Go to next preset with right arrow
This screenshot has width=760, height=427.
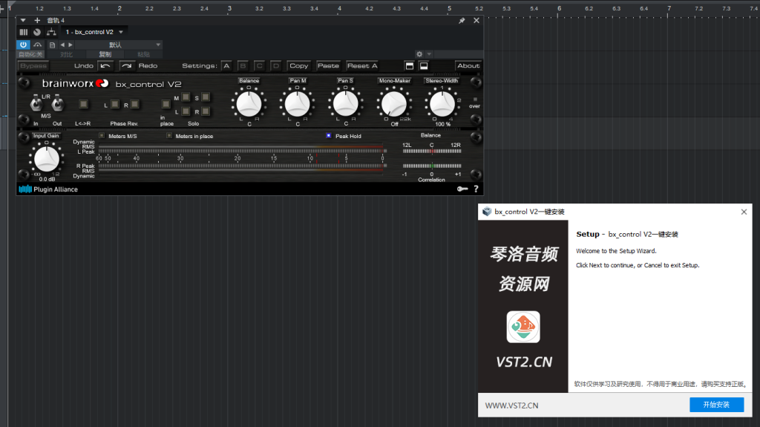pyautogui.click(x=71, y=45)
